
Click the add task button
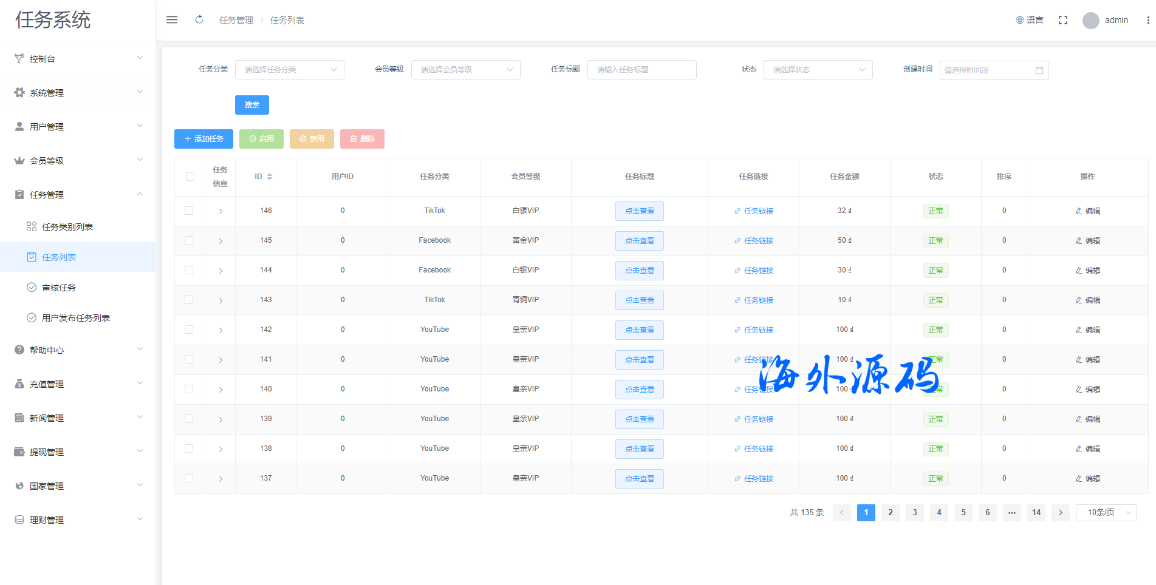pyautogui.click(x=204, y=139)
